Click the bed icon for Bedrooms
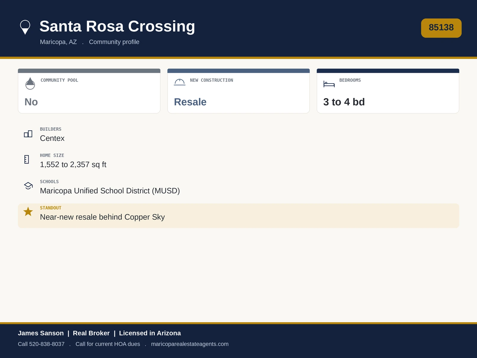 coord(329,84)
